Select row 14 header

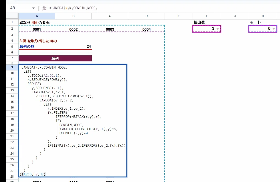(x=12, y=96)
